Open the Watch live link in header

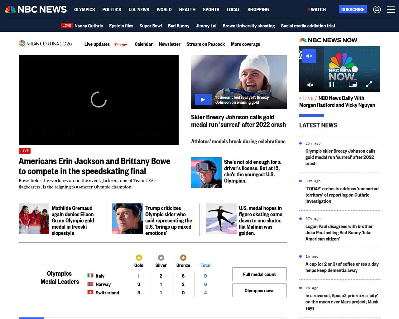(317, 10)
